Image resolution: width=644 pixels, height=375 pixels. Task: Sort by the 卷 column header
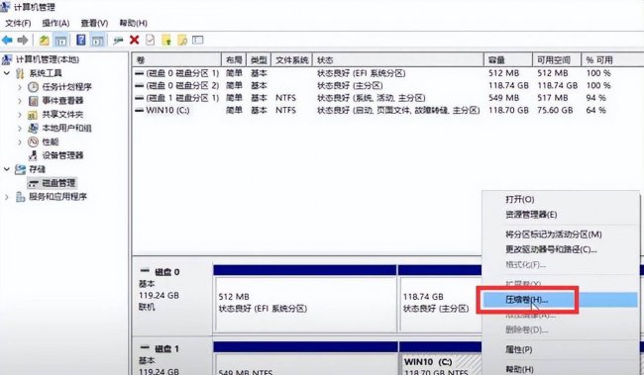point(176,60)
